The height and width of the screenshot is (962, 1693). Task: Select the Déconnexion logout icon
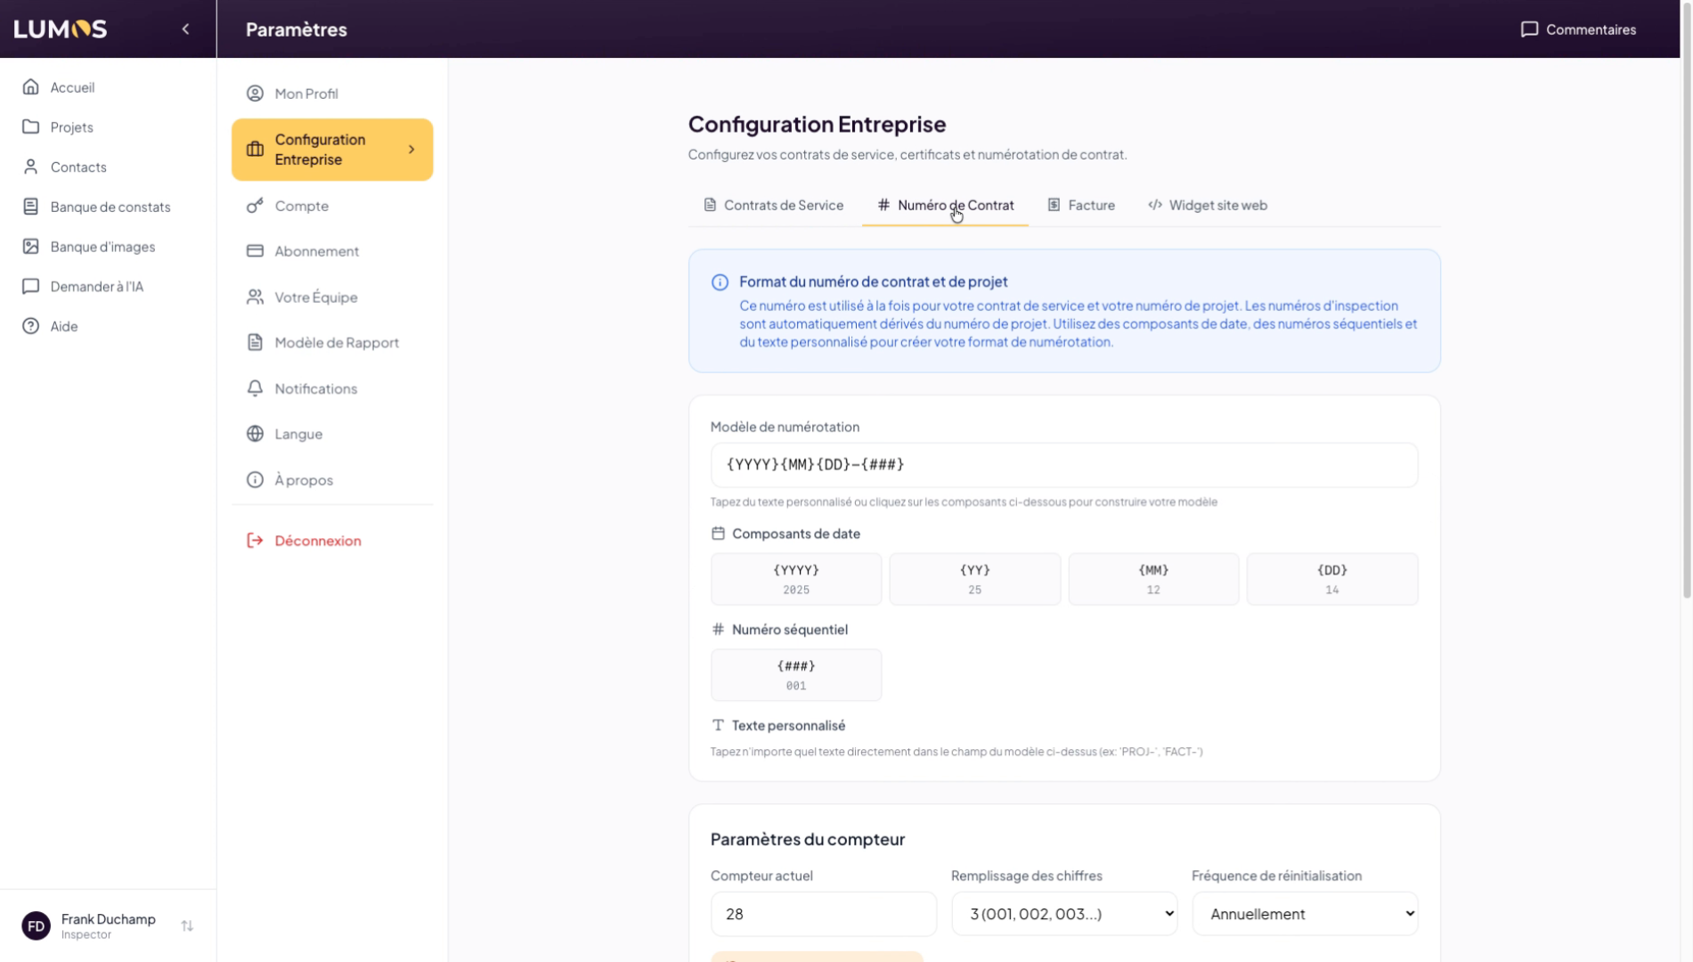coord(254,541)
